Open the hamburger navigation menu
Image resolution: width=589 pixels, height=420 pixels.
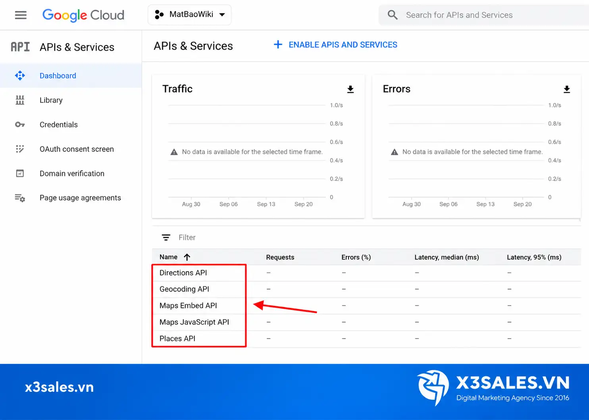21,15
